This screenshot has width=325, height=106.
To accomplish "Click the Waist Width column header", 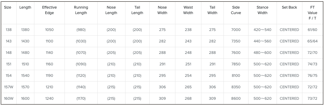I will tap(188, 10).
